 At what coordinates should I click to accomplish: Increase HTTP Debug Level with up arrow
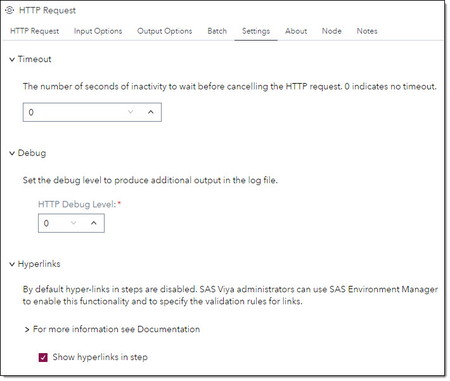point(94,223)
